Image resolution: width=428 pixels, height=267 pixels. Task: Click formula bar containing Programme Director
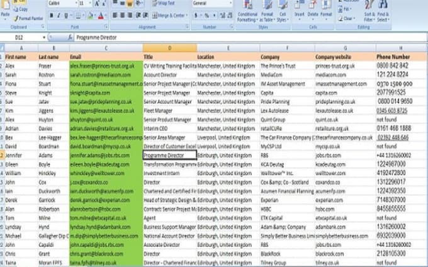pos(251,38)
